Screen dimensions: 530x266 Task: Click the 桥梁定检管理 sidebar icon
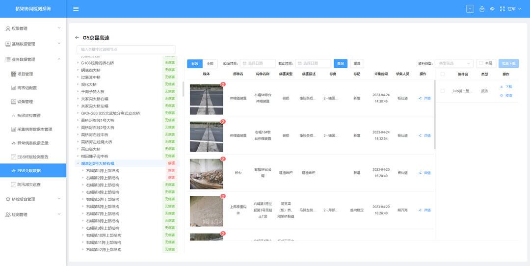click(x=14, y=115)
